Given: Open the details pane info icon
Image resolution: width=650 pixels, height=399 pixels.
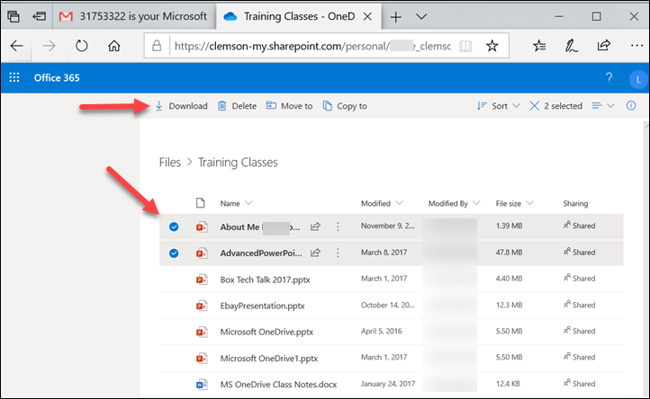Looking at the screenshot, I should point(631,105).
